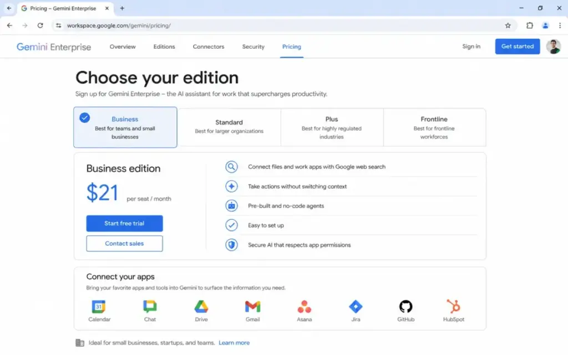Click 'Pre-built and no-code agents' text

coord(286,205)
